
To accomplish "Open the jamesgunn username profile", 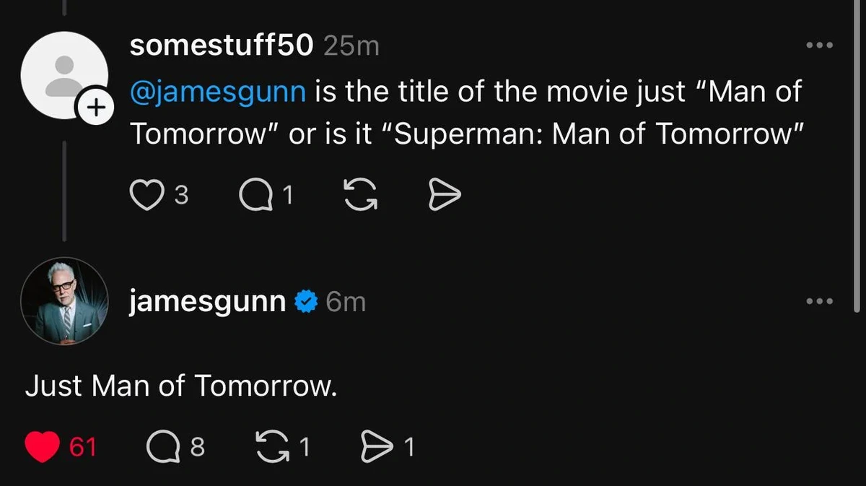I will point(208,301).
